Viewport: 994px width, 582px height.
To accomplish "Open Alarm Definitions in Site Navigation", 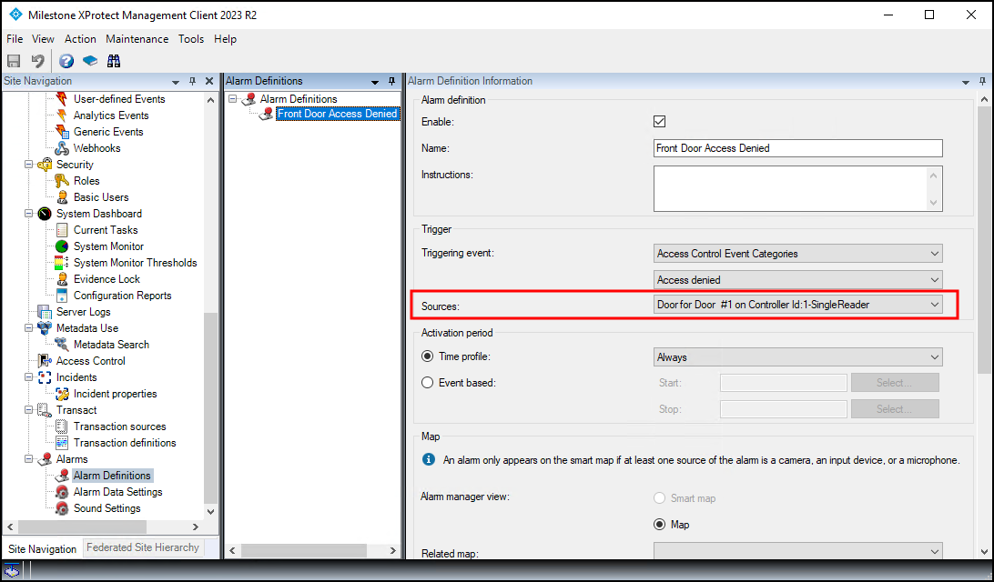I will pyautogui.click(x=112, y=476).
